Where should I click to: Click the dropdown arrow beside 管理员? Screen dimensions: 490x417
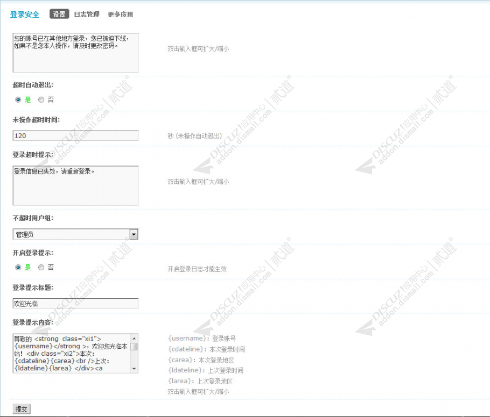(134, 234)
